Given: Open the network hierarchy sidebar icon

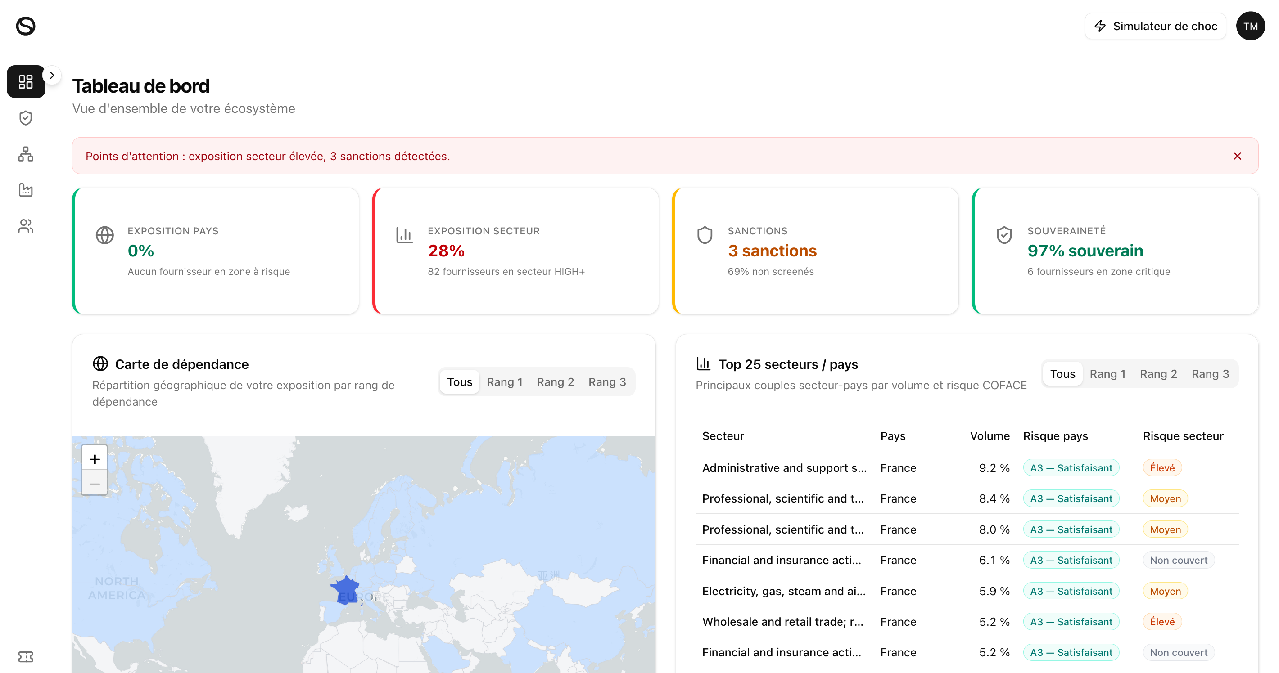Looking at the screenshot, I should pyautogui.click(x=26, y=154).
